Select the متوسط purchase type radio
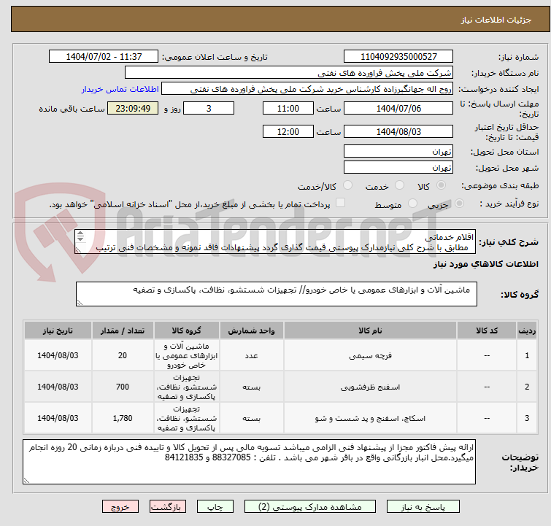The width and height of the screenshot is (551, 526). coord(413,204)
